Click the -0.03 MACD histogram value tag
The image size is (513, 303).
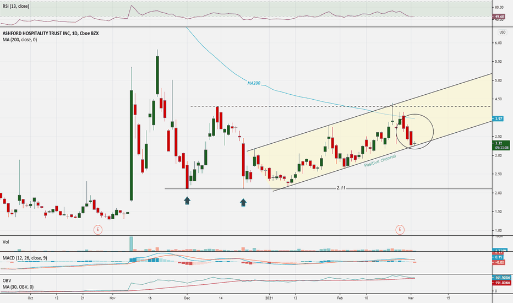499,262
